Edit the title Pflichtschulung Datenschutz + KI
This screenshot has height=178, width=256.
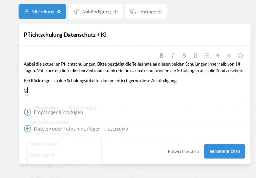[x=65, y=35]
